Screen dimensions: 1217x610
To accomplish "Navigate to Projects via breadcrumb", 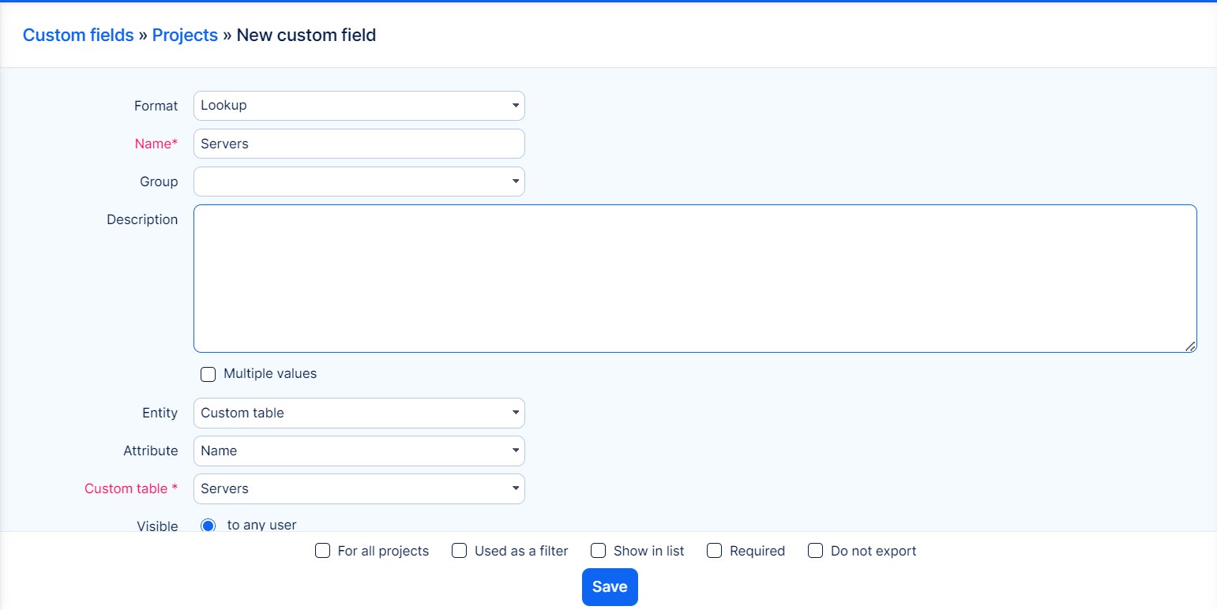I will click(x=185, y=35).
